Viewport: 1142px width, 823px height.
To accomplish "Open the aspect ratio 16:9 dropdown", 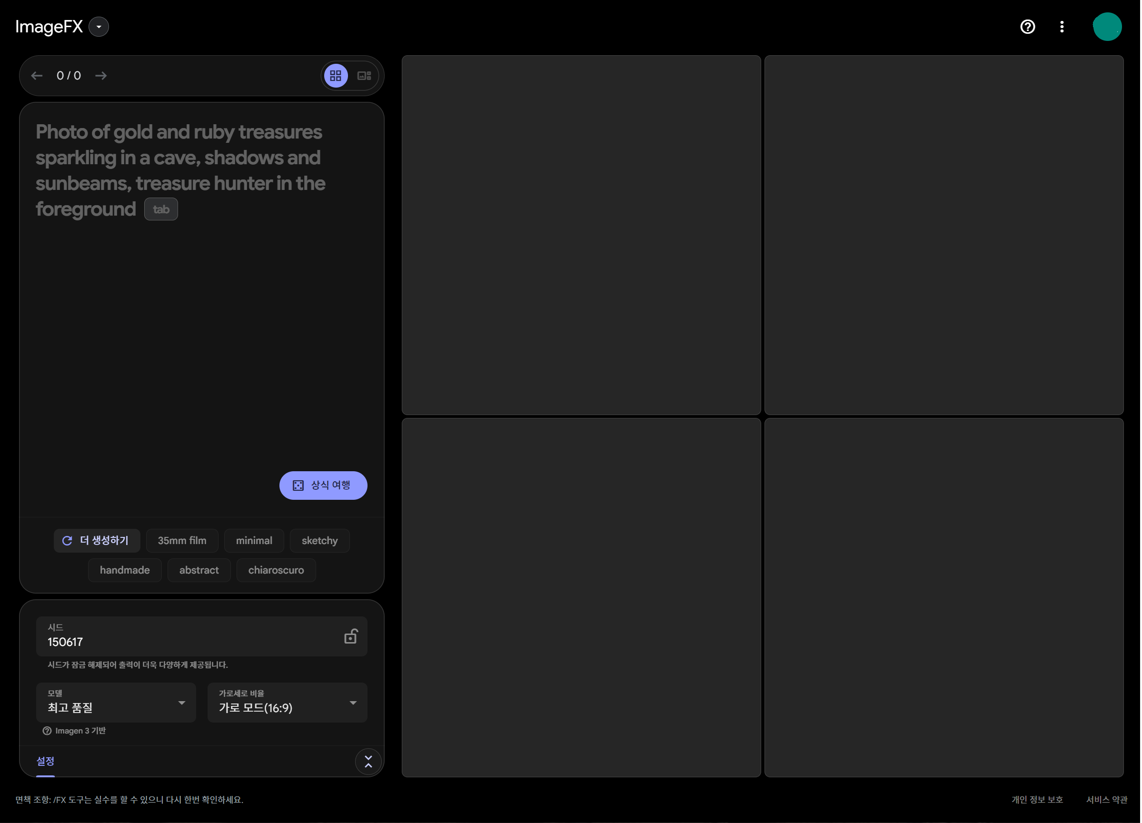I will click(x=287, y=703).
